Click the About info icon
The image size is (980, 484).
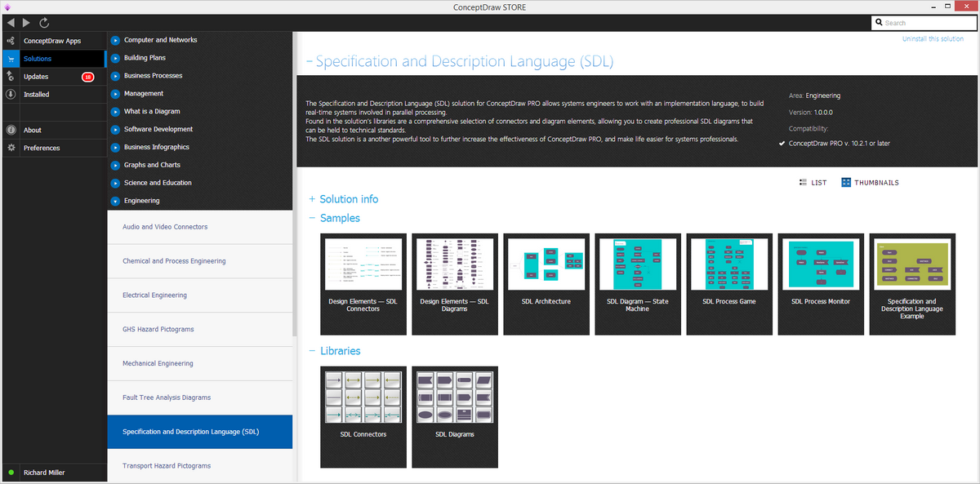coord(11,130)
